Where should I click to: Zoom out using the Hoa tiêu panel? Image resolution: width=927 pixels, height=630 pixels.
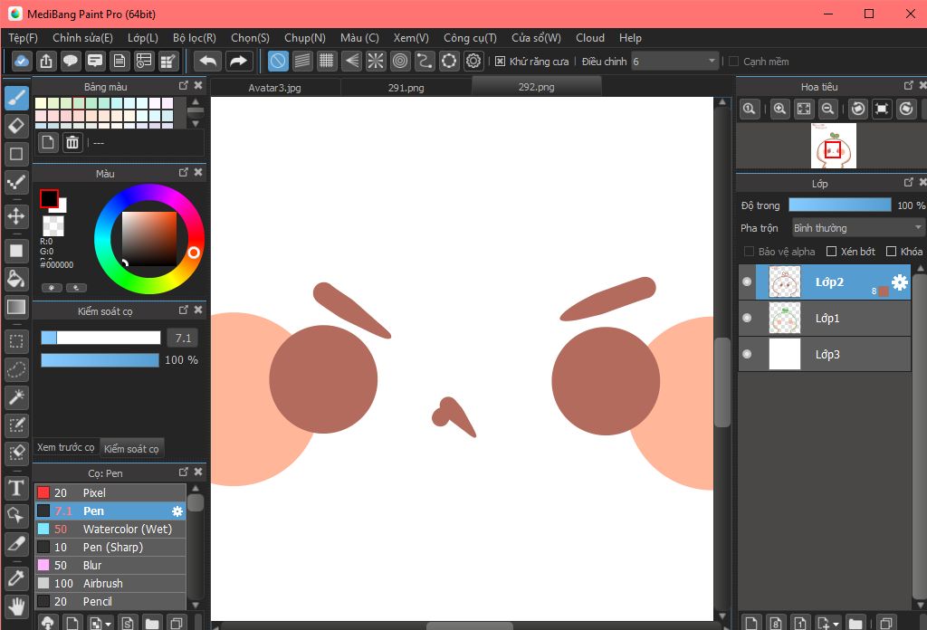coord(828,109)
